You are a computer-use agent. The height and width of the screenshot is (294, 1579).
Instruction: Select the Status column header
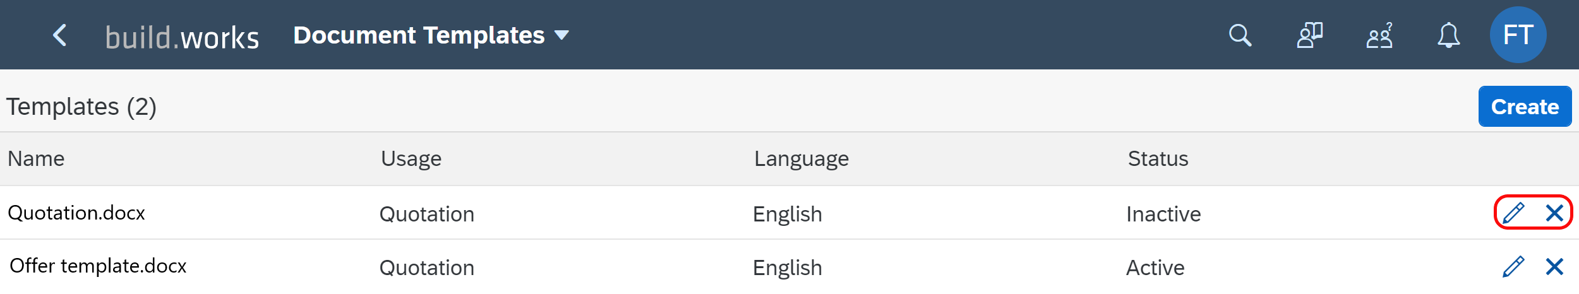click(1158, 158)
